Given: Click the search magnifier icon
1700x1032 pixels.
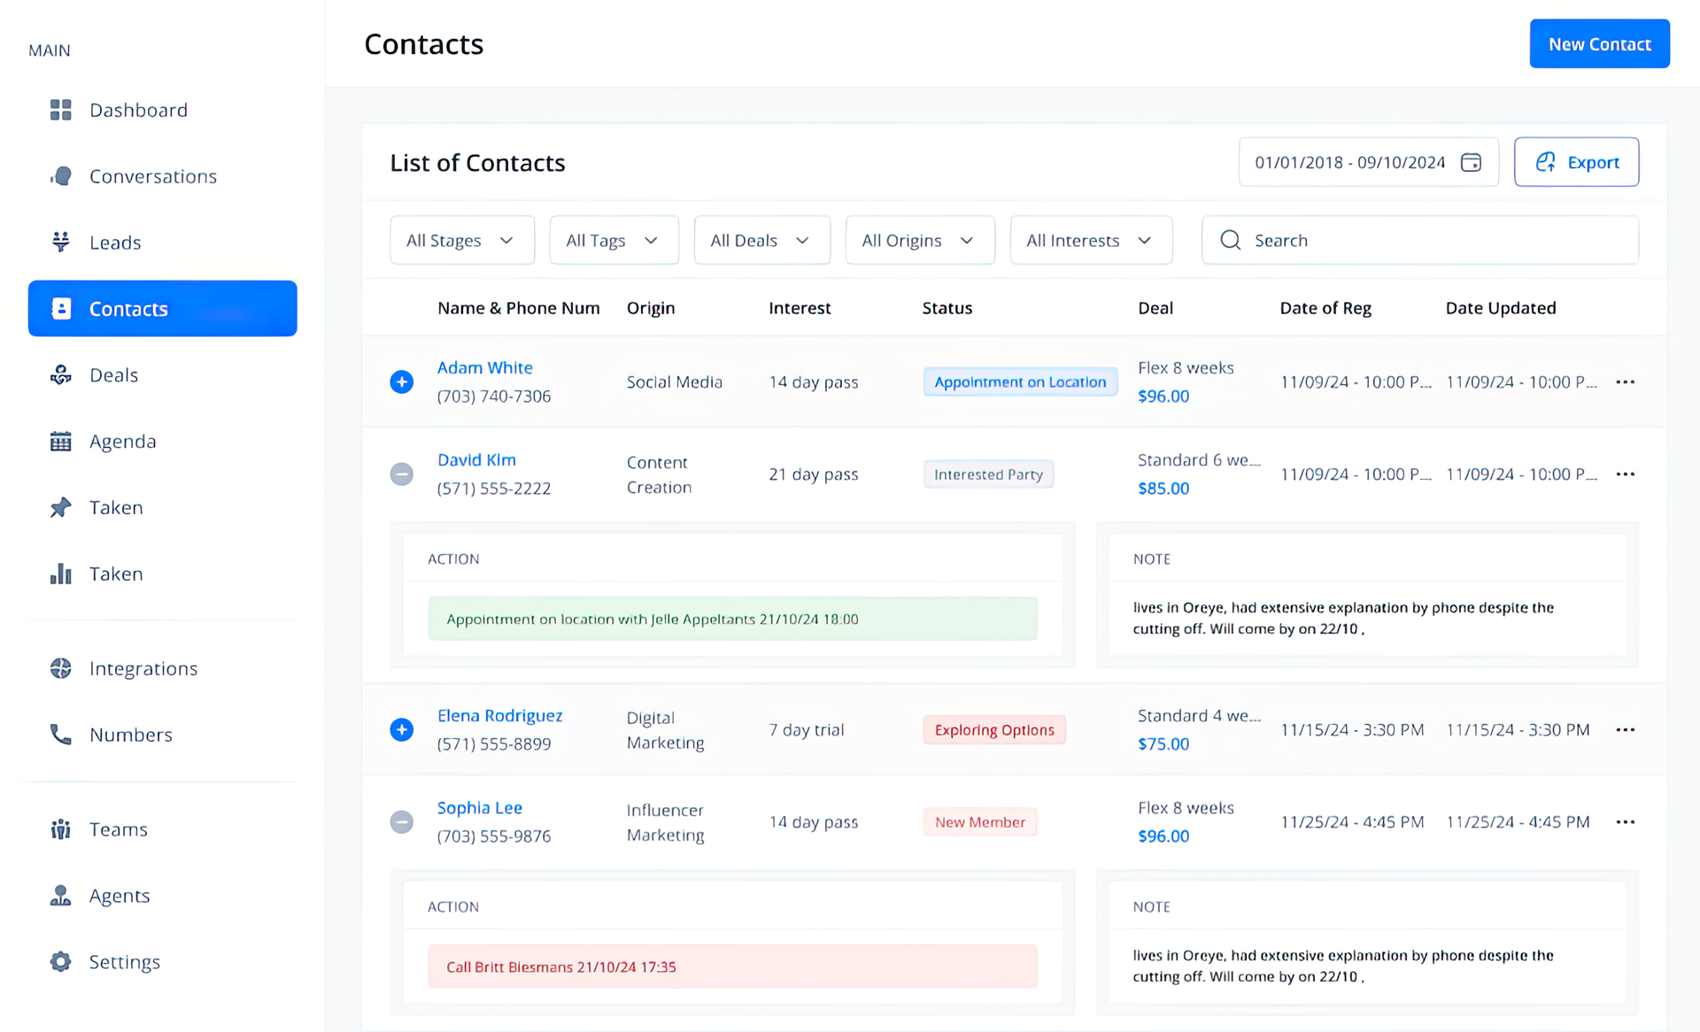Looking at the screenshot, I should pos(1230,240).
